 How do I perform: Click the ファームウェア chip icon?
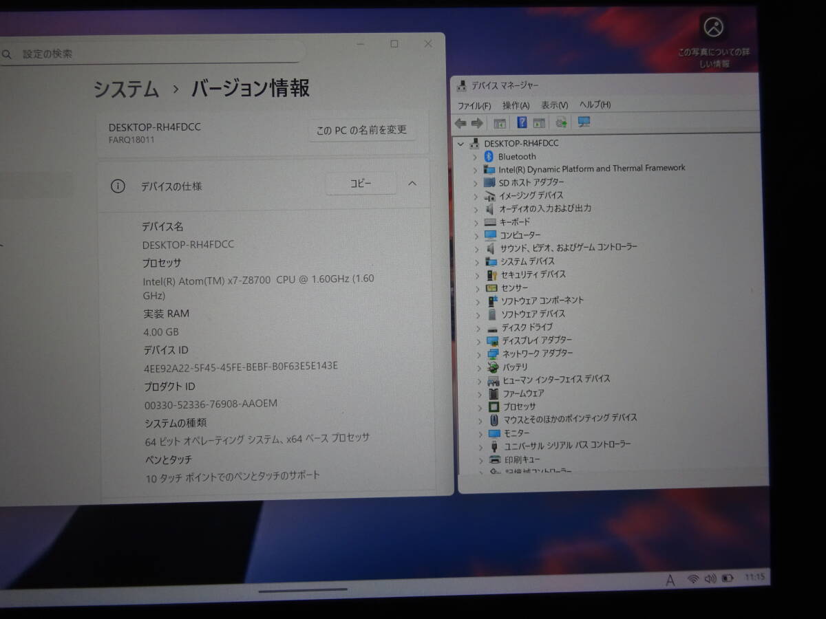point(494,393)
